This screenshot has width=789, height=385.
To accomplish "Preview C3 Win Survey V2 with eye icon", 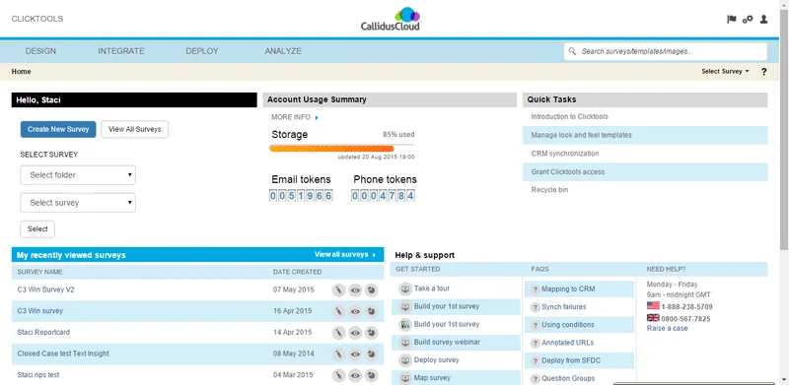I will click(x=355, y=290).
